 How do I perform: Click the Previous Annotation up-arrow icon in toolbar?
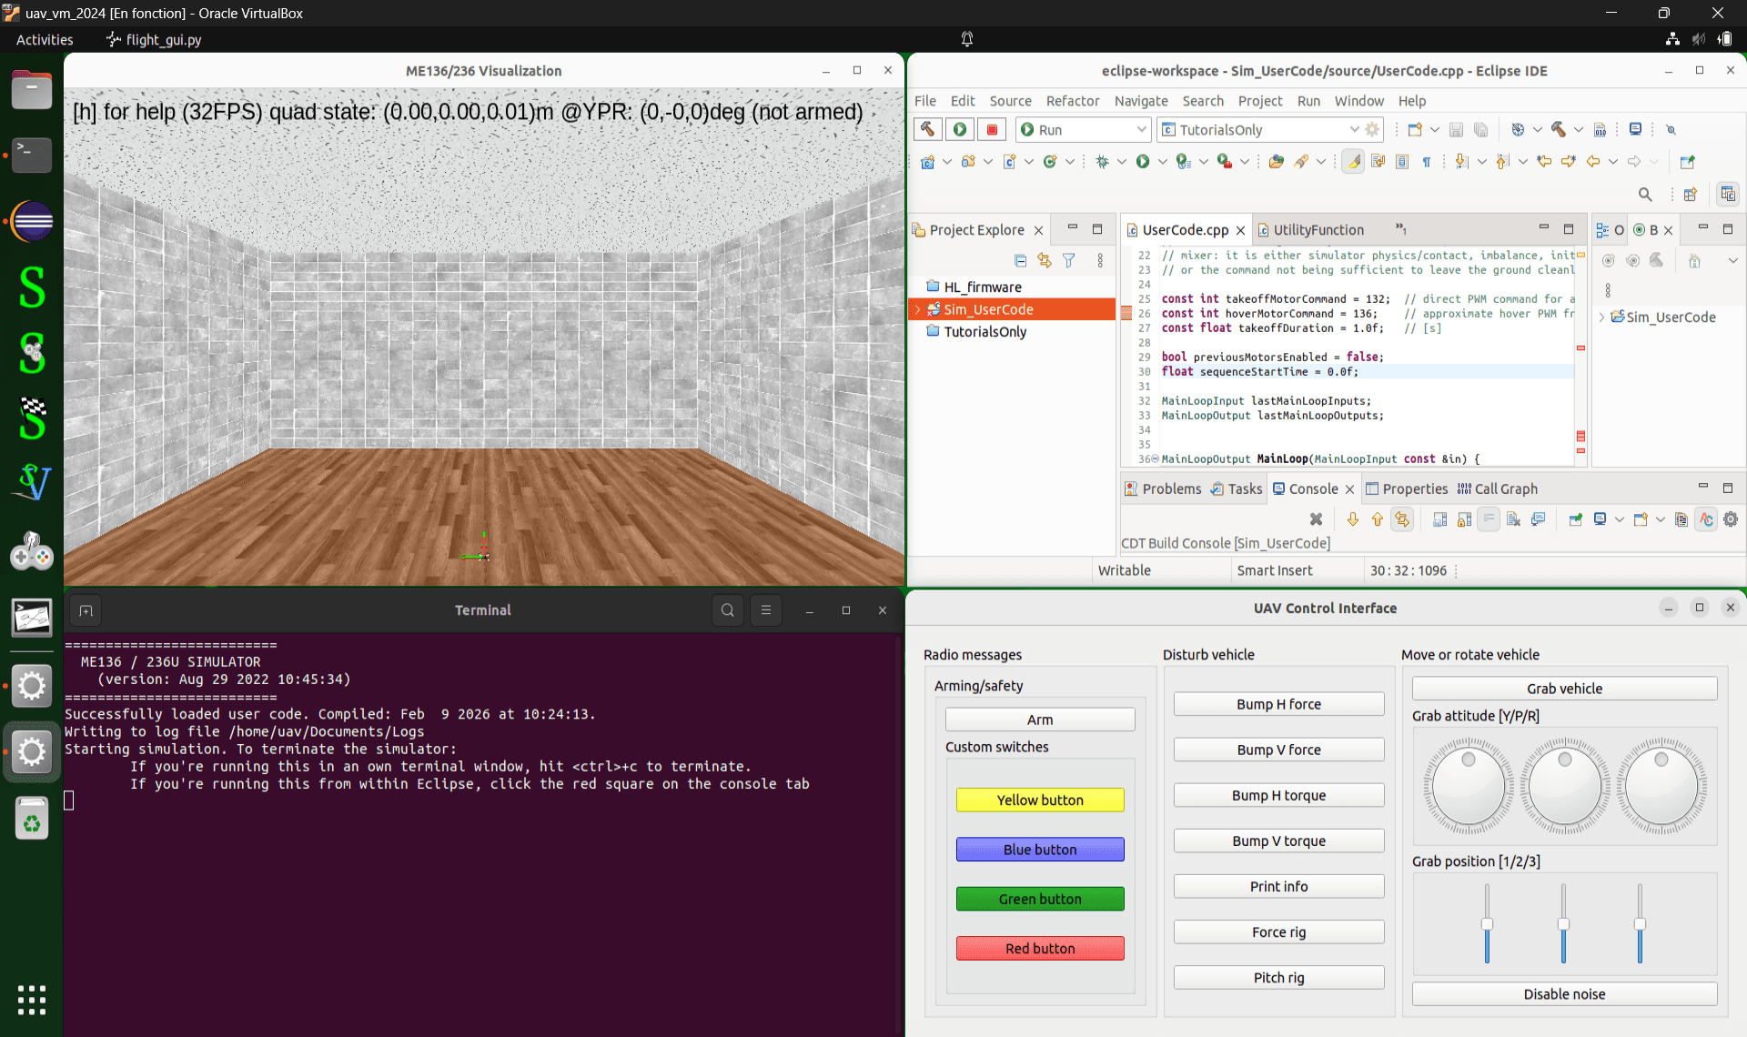click(1502, 161)
